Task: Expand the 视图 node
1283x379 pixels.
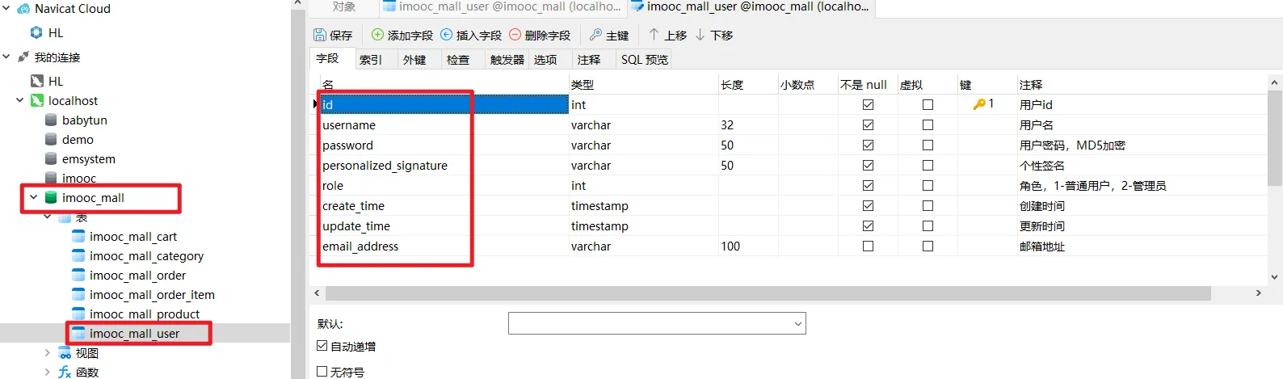Action: point(48,353)
